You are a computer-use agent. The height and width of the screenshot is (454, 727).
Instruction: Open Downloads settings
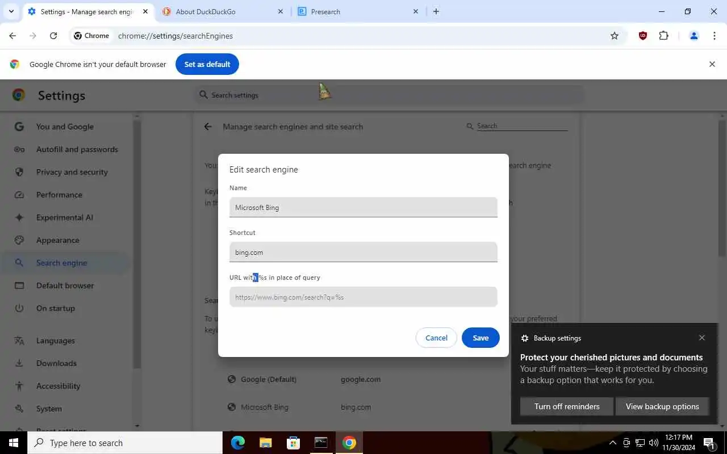pyautogui.click(x=65, y=363)
